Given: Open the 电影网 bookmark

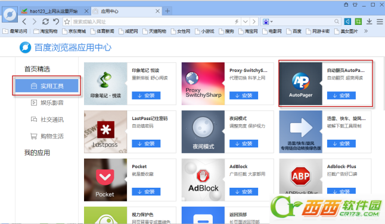Looking at the screenshot, I should point(272,31).
